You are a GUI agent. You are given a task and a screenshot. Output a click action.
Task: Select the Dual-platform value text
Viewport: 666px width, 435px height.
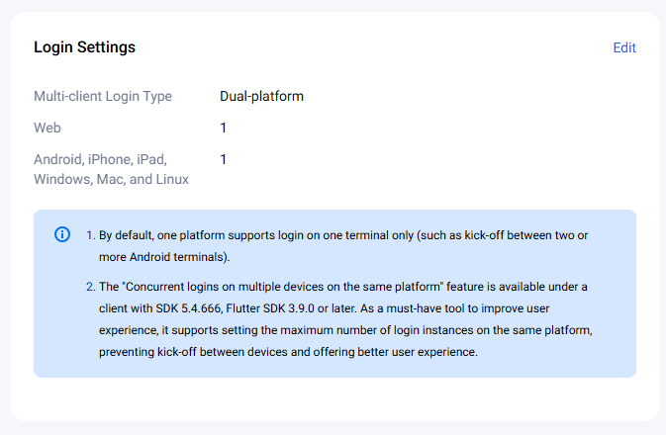pyautogui.click(x=261, y=96)
